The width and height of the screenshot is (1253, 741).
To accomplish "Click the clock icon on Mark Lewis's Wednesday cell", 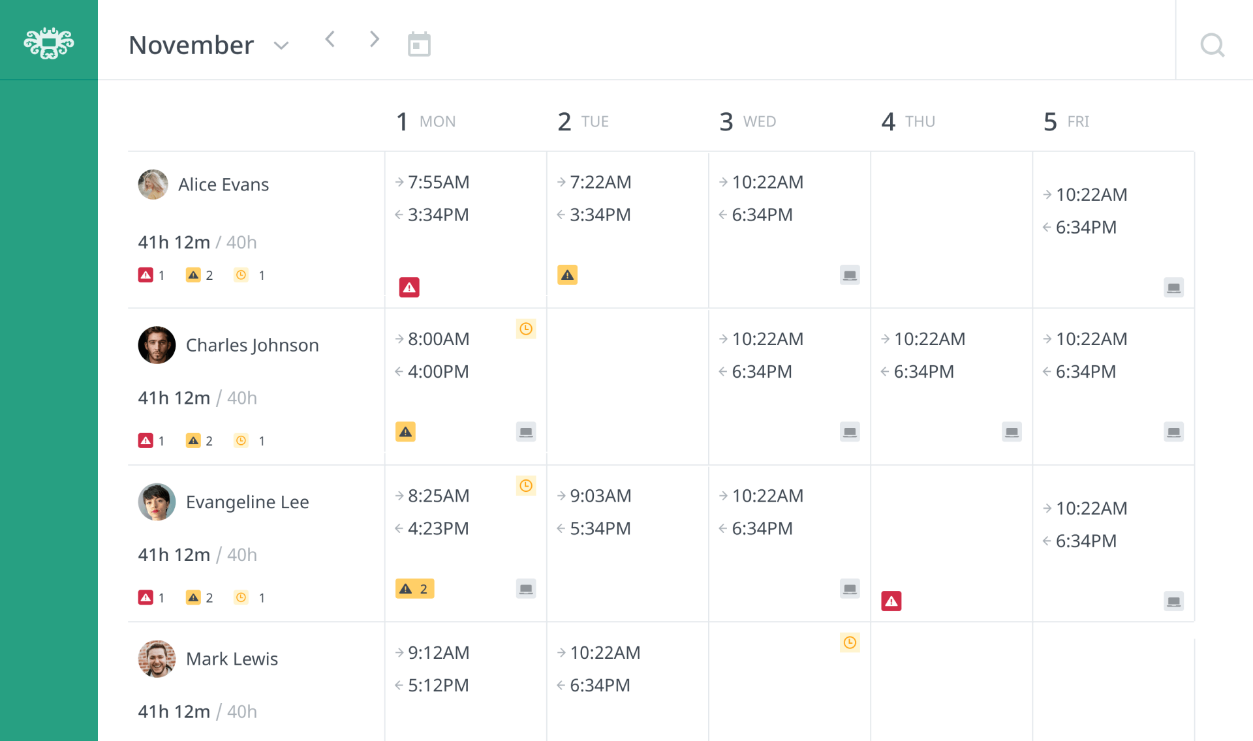I will click(x=850, y=643).
